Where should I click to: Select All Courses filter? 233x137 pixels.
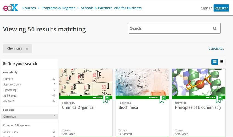29,132
